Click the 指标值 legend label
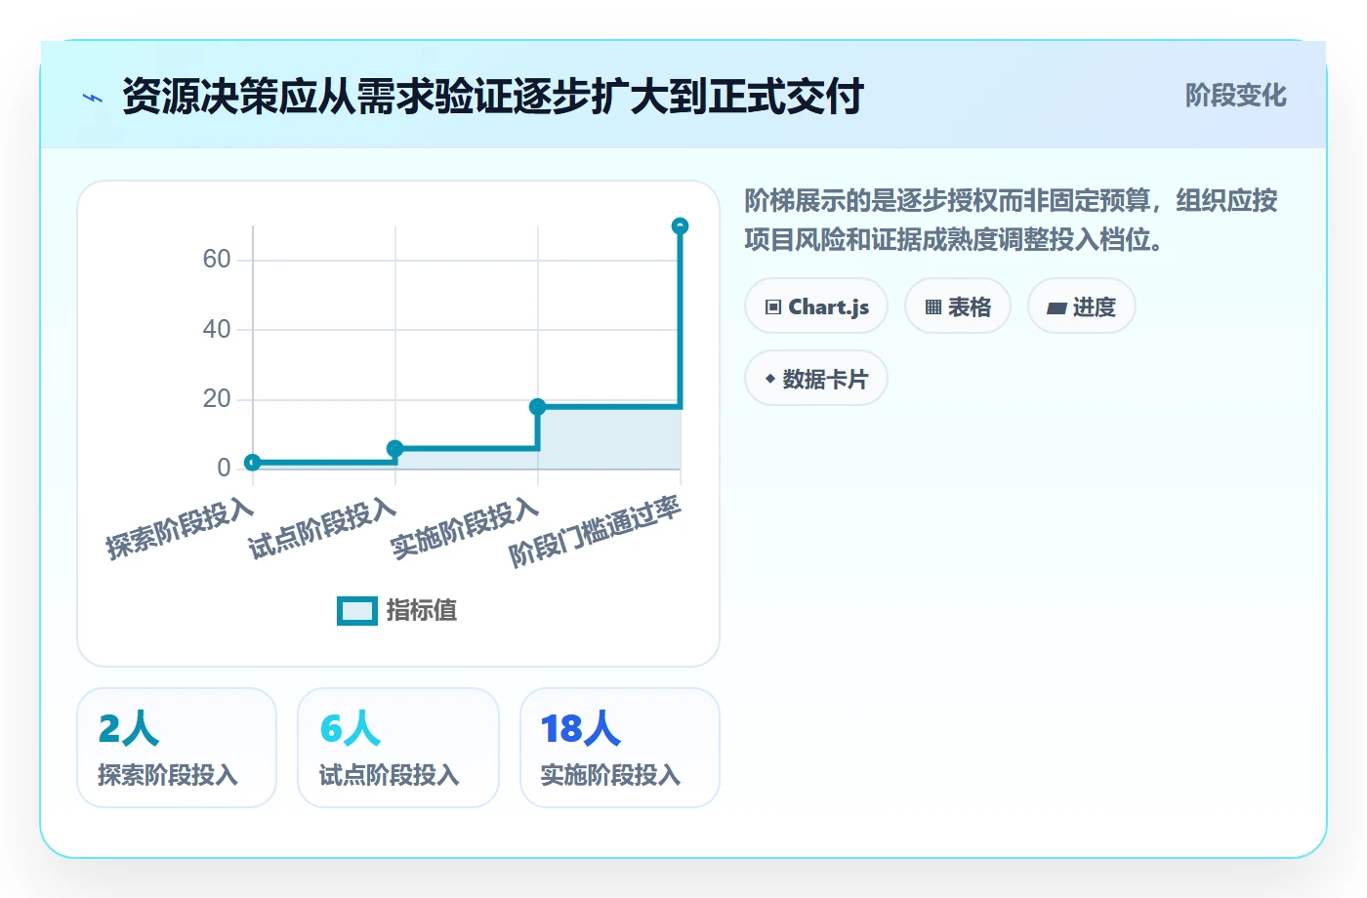The width and height of the screenshot is (1367, 898). [x=422, y=611]
